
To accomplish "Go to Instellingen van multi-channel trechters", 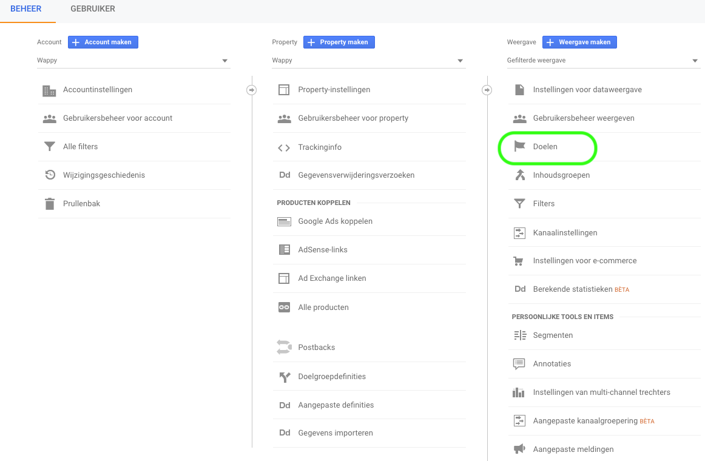I will click(601, 392).
